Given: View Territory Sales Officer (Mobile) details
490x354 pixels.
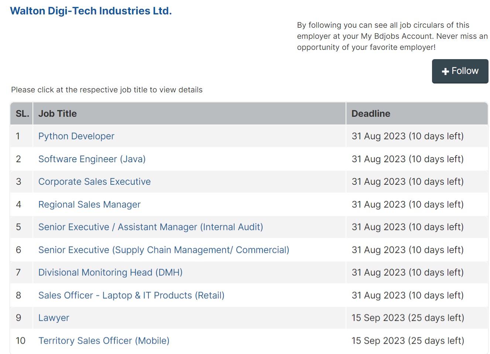Looking at the screenshot, I should 104,341.
